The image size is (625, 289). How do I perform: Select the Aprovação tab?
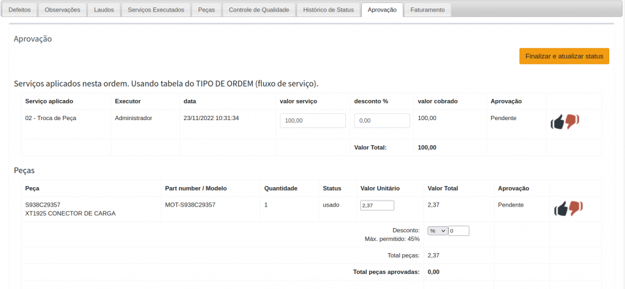click(x=382, y=10)
